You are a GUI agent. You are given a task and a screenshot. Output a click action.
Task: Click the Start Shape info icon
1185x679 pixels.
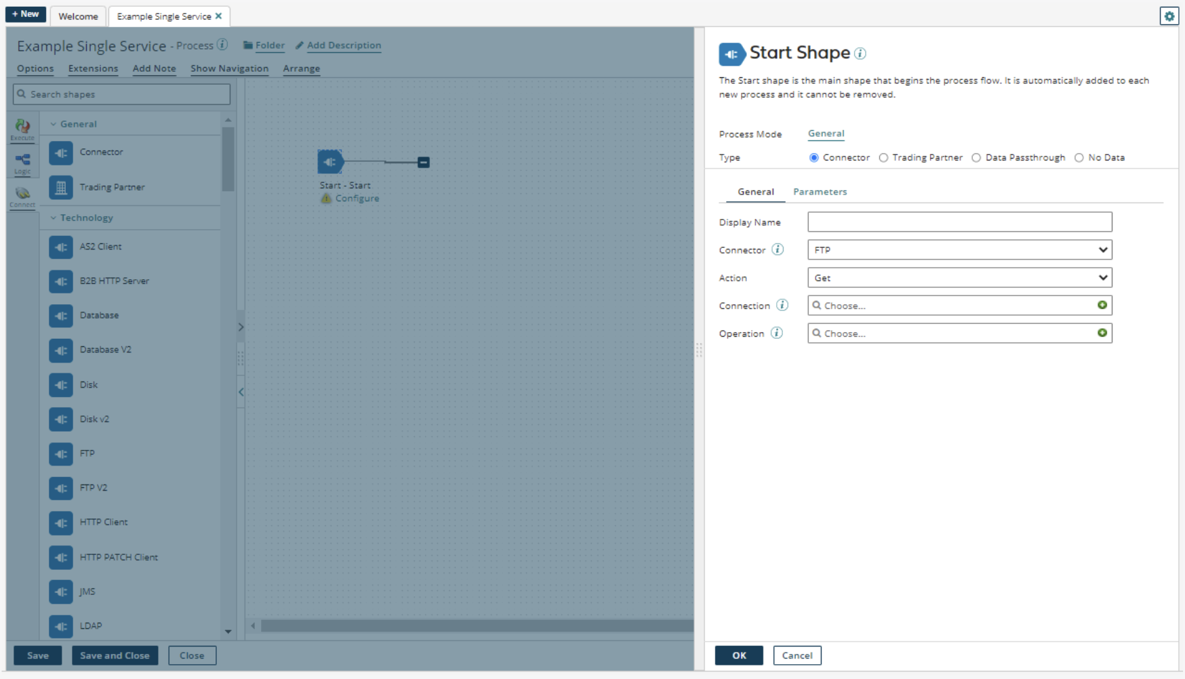point(860,54)
